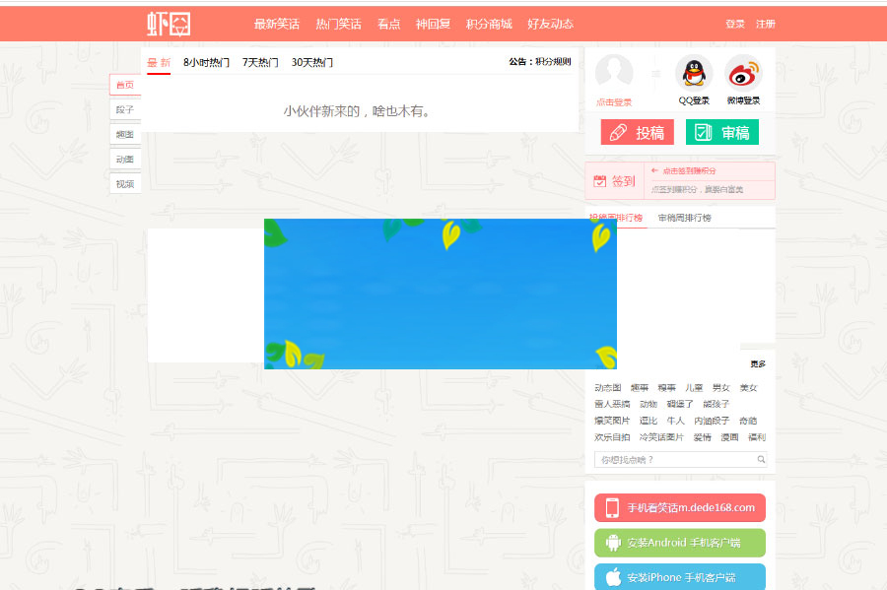Open the 热门笑话 navigation menu
Image resolution: width=887 pixels, height=590 pixels.
tap(339, 23)
